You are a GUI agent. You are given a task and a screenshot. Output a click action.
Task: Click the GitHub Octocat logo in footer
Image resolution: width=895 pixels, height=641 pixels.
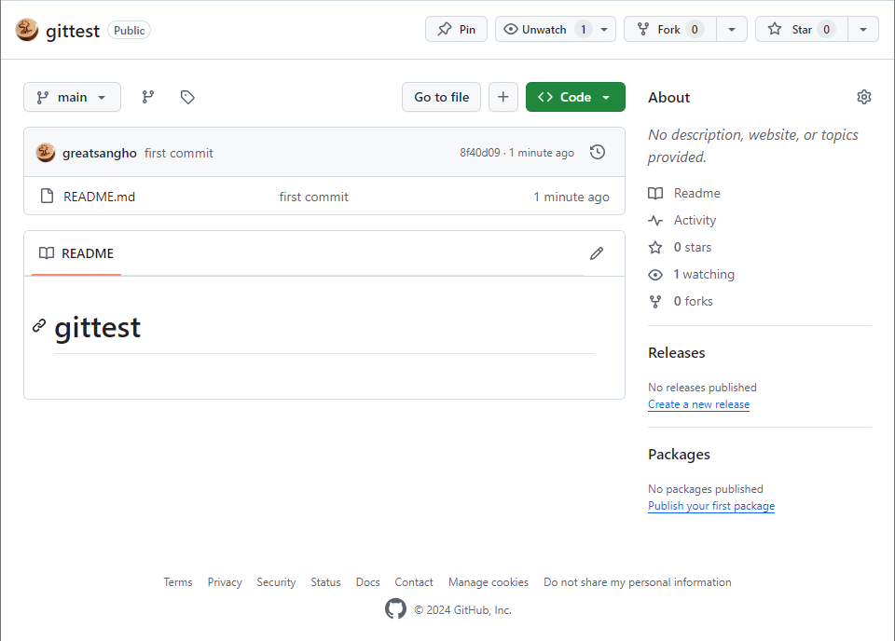coord(395,609)
